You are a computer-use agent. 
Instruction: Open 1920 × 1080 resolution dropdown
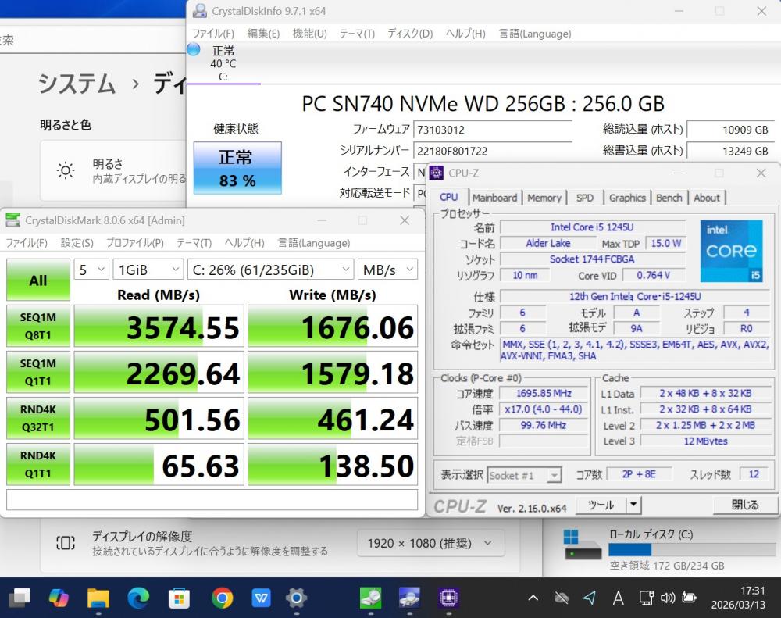coord(430,543)
